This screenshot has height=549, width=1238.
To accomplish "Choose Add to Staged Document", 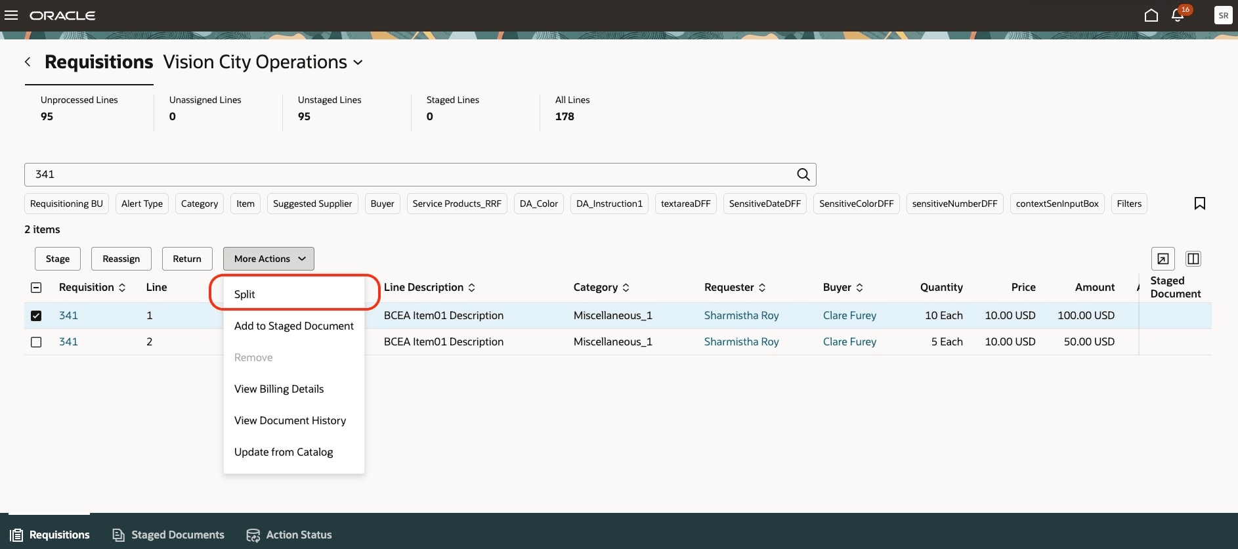I will (294, 326).
